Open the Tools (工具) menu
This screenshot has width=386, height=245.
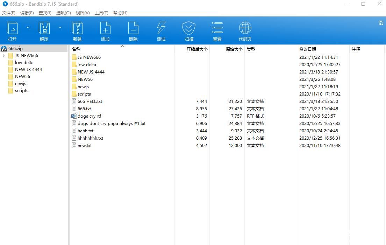[x=101, y=13]
